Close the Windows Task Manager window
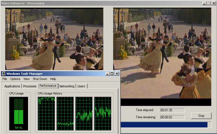Image resolution: width=217 pixels, height=134 pixels. [117, 74]
